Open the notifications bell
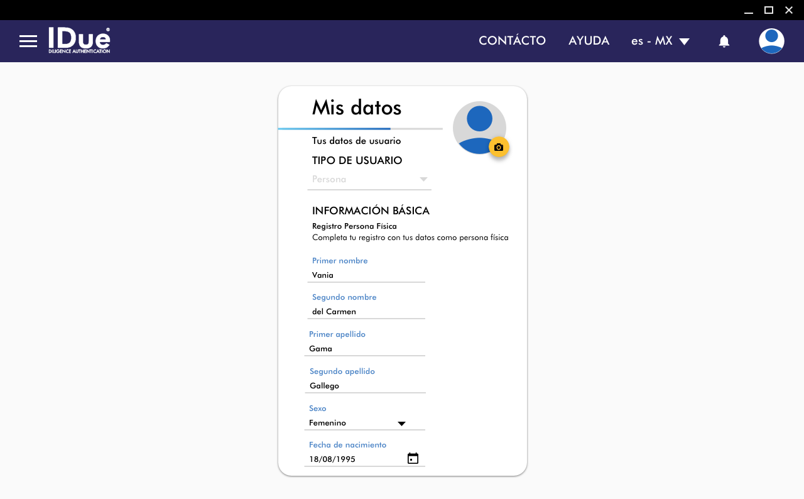 (724, 41)
